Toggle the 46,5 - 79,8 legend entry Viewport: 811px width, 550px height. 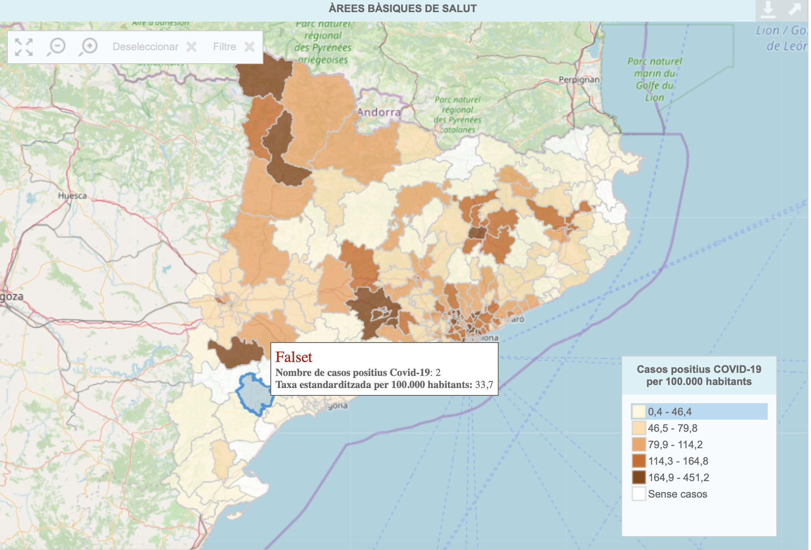tap(672, 428)
